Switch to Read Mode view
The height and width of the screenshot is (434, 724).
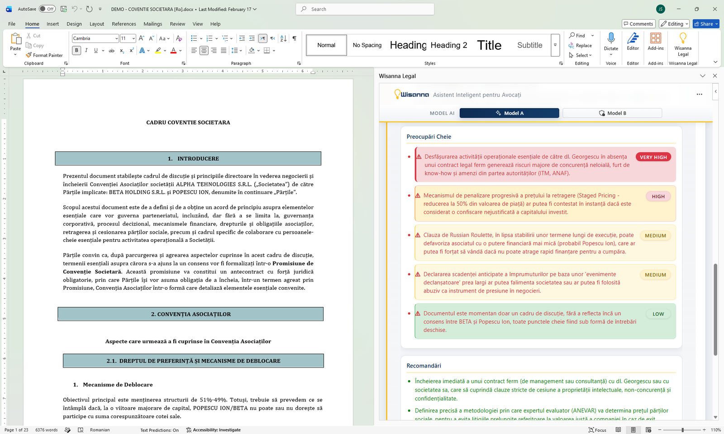[618, 430]
